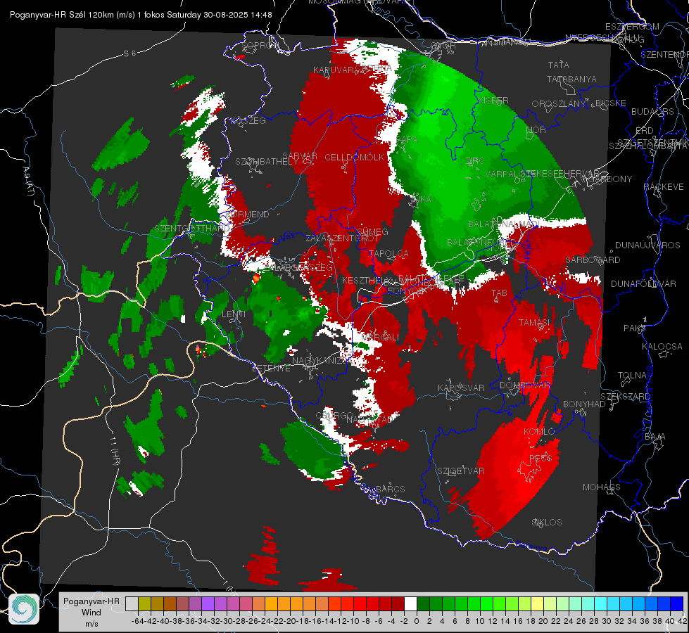
Task: Click the legend label Poganyvar-HR Wind m/s
Action: pyautogui.click(x=91, y=613)
